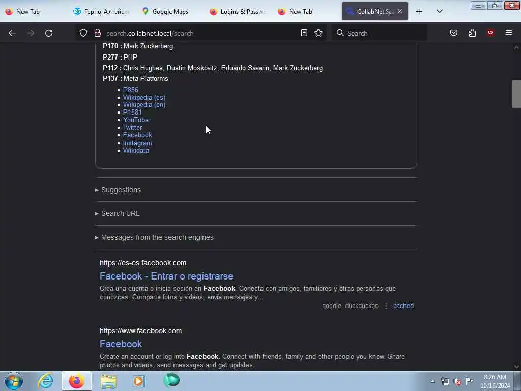Open uBlock Origin extension icon

coord(490,33)
